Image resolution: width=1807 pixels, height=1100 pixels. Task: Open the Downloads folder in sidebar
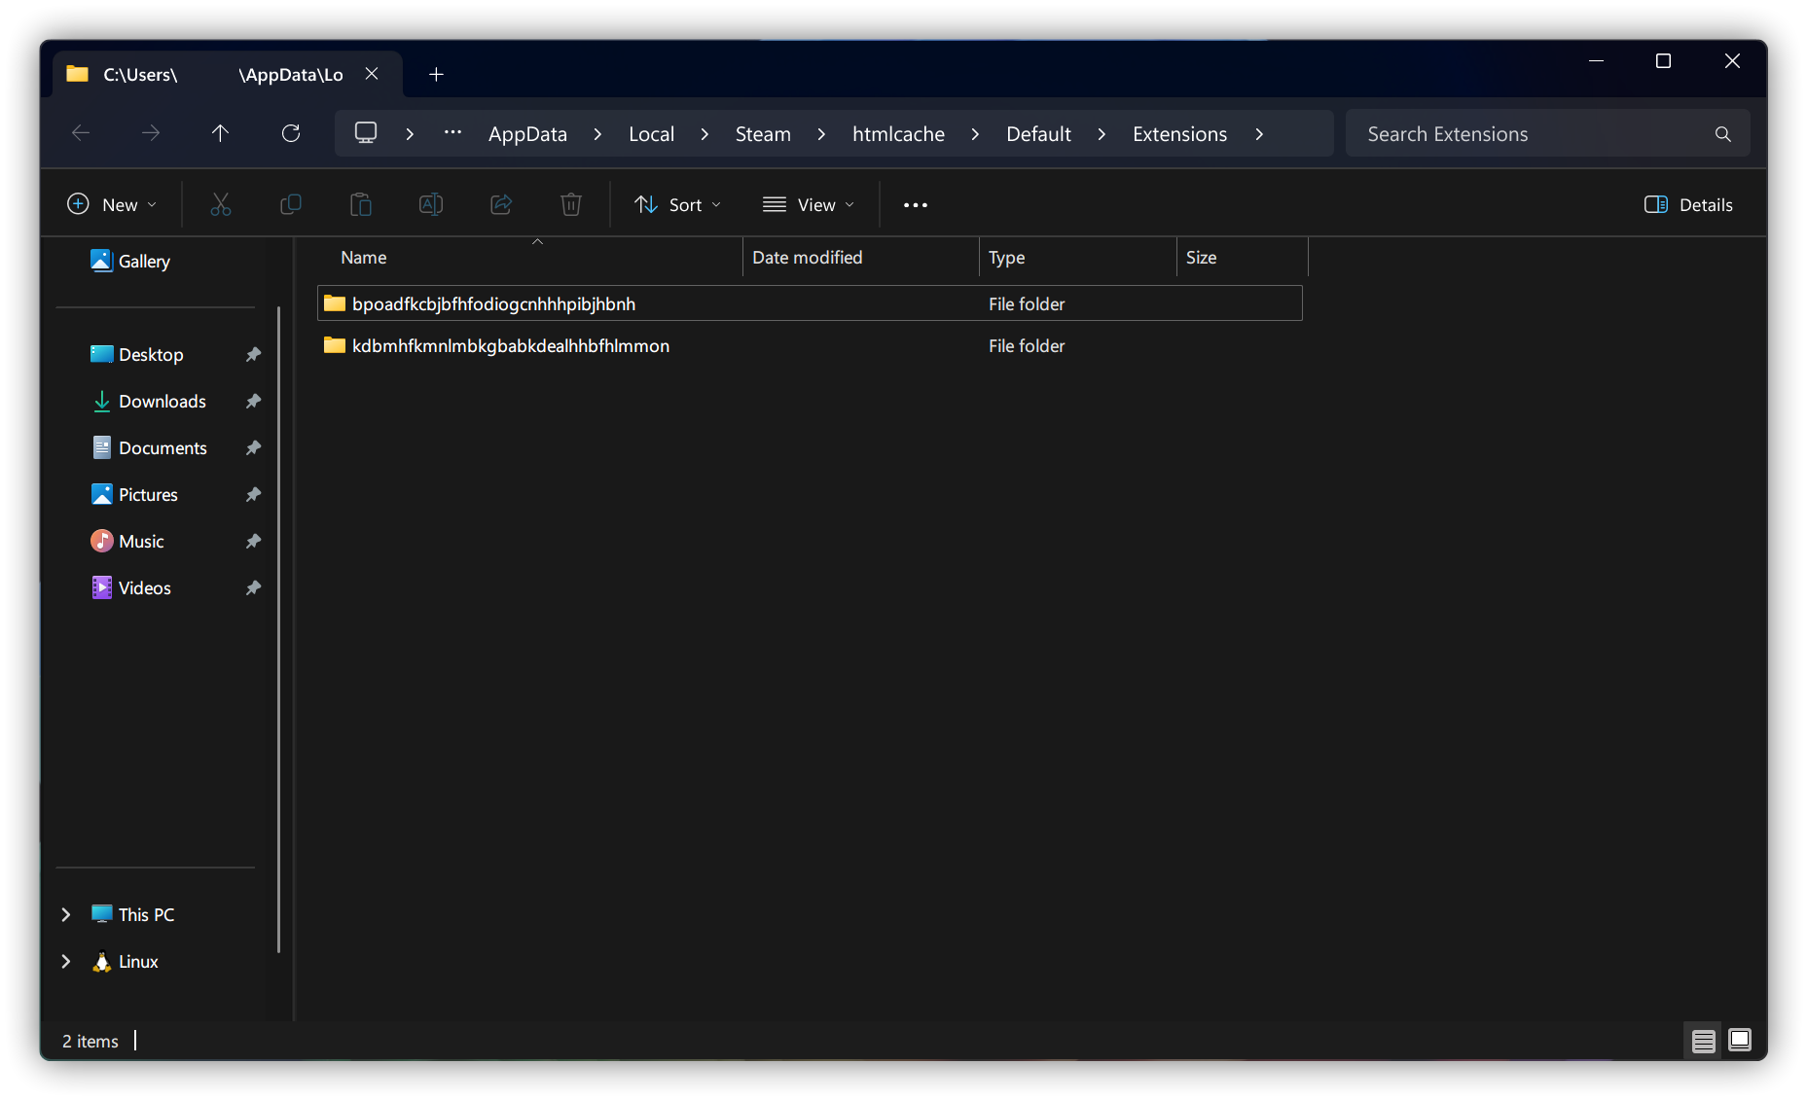click(x=162, y=401)
